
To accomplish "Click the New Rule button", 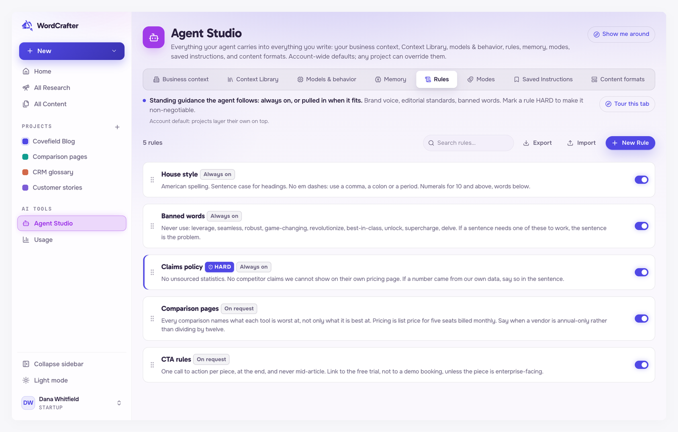I will 630,143.
